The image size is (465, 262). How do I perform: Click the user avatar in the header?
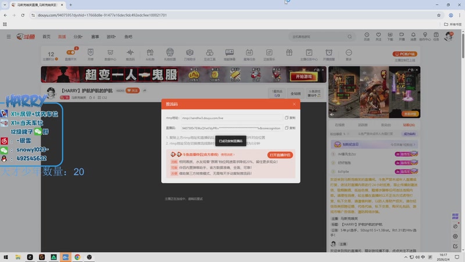click(x=448, y=36)
